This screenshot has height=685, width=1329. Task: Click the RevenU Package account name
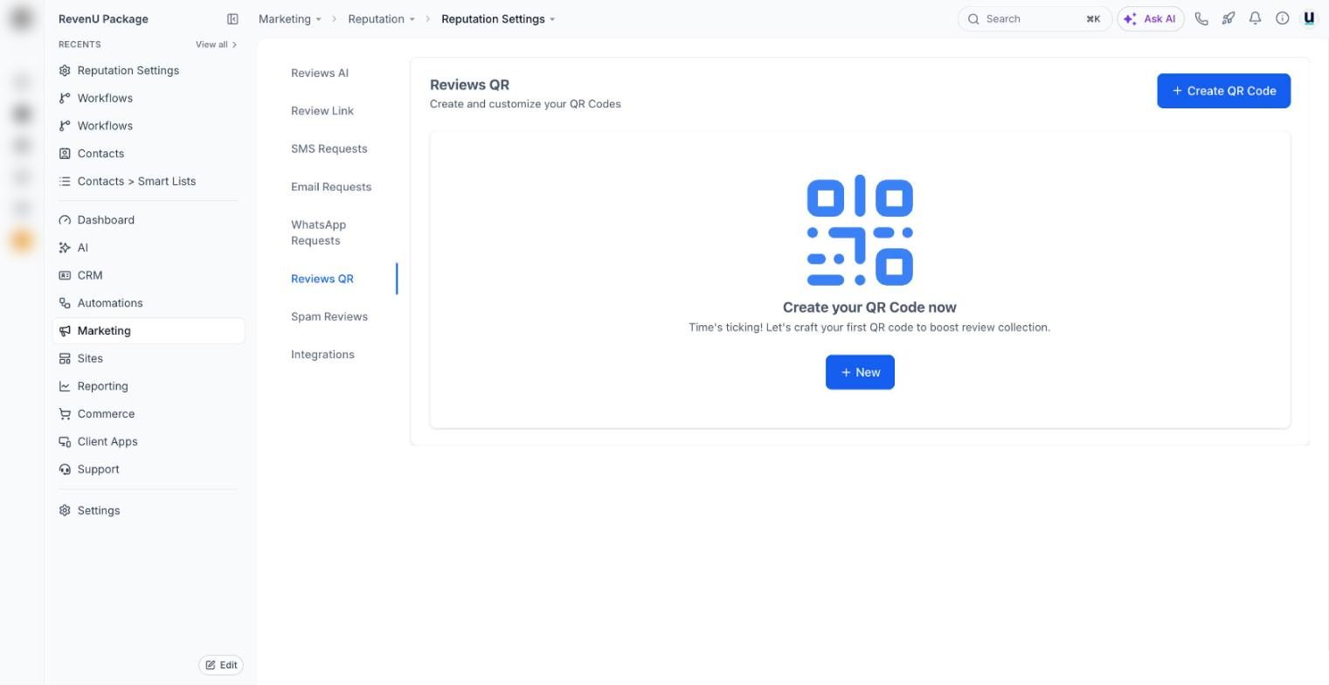pos(103,18)
